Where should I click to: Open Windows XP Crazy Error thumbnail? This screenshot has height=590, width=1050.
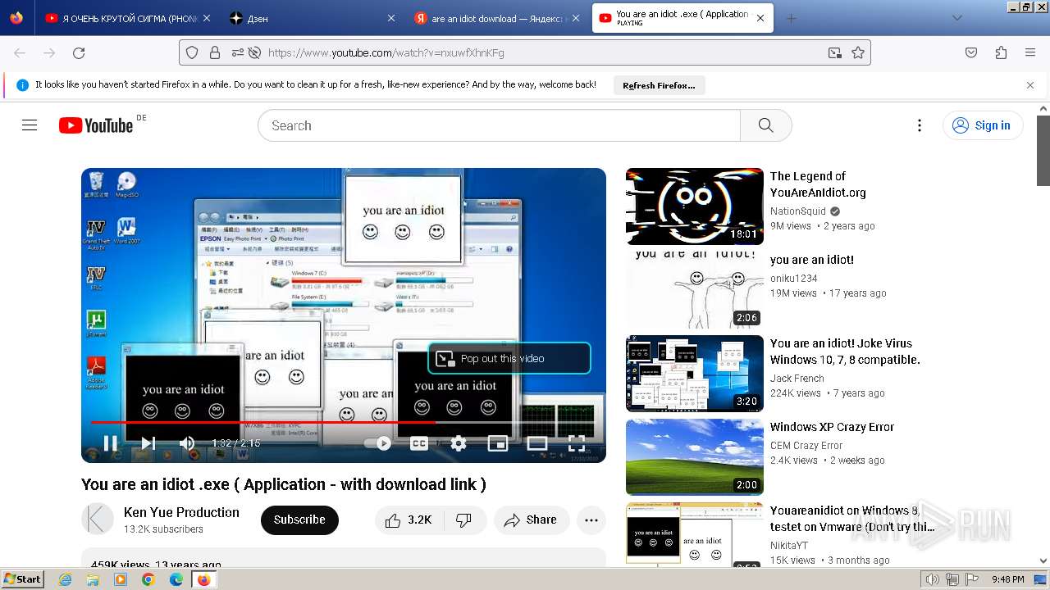[695, 457]
